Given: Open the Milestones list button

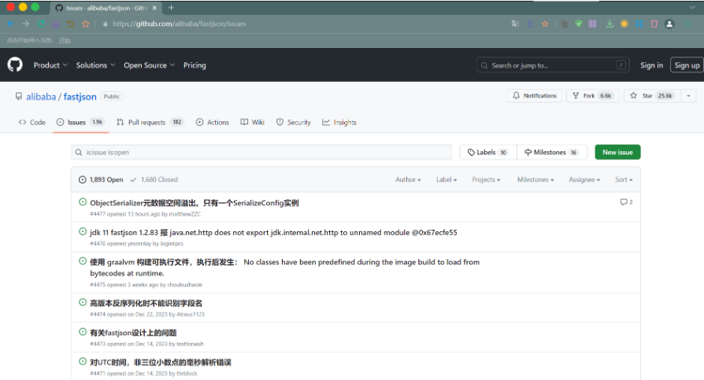Looking at the screenshot, I should point(552,152).
